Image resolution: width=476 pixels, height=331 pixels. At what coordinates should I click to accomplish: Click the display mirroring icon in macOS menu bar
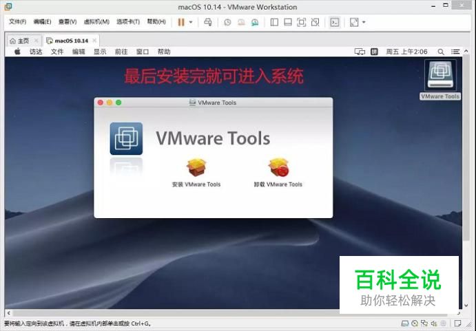click(x=360, y=52)
